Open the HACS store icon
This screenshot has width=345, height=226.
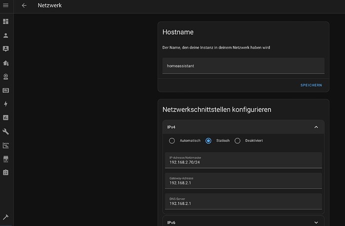pyautogui.click(x=5, y=159)
